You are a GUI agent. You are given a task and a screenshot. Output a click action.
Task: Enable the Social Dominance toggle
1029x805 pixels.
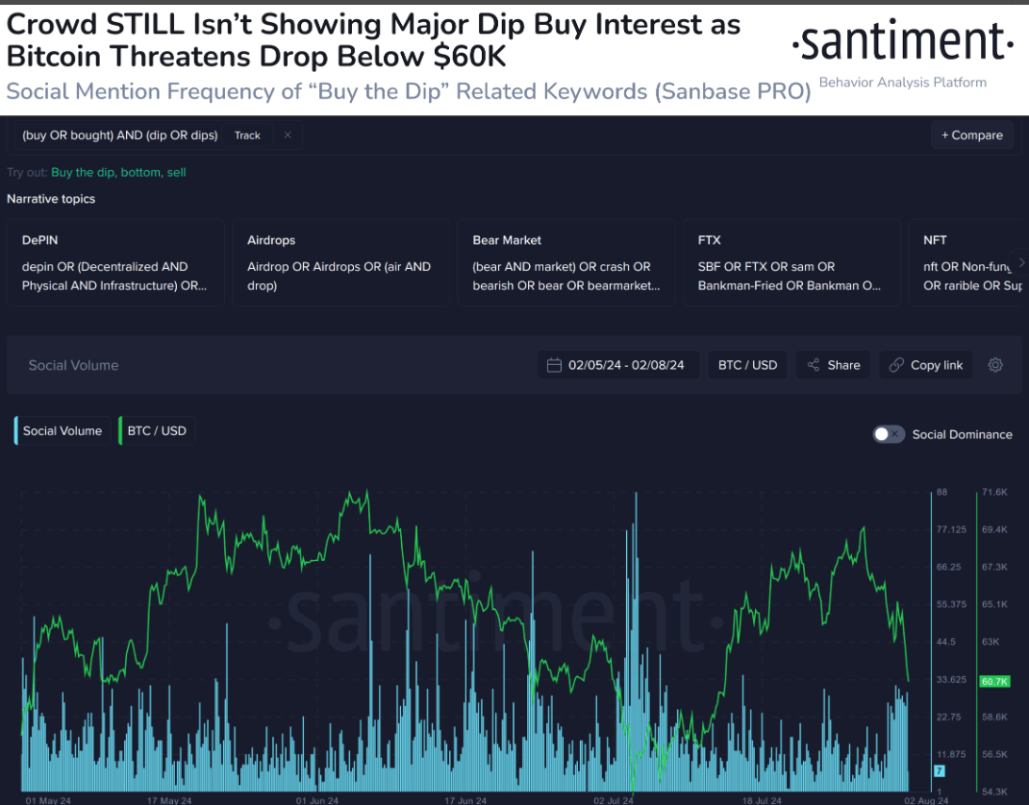(x=889, y=434)
